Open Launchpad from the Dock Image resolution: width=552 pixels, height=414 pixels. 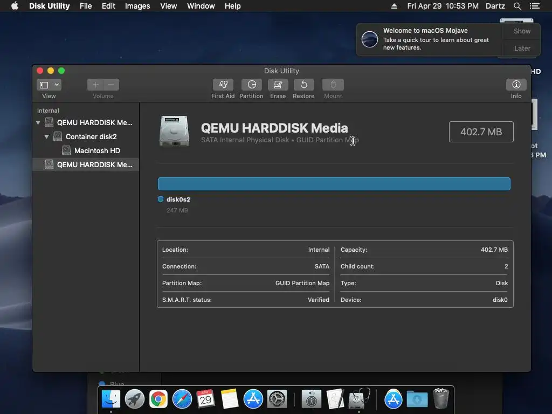[134, 399]
